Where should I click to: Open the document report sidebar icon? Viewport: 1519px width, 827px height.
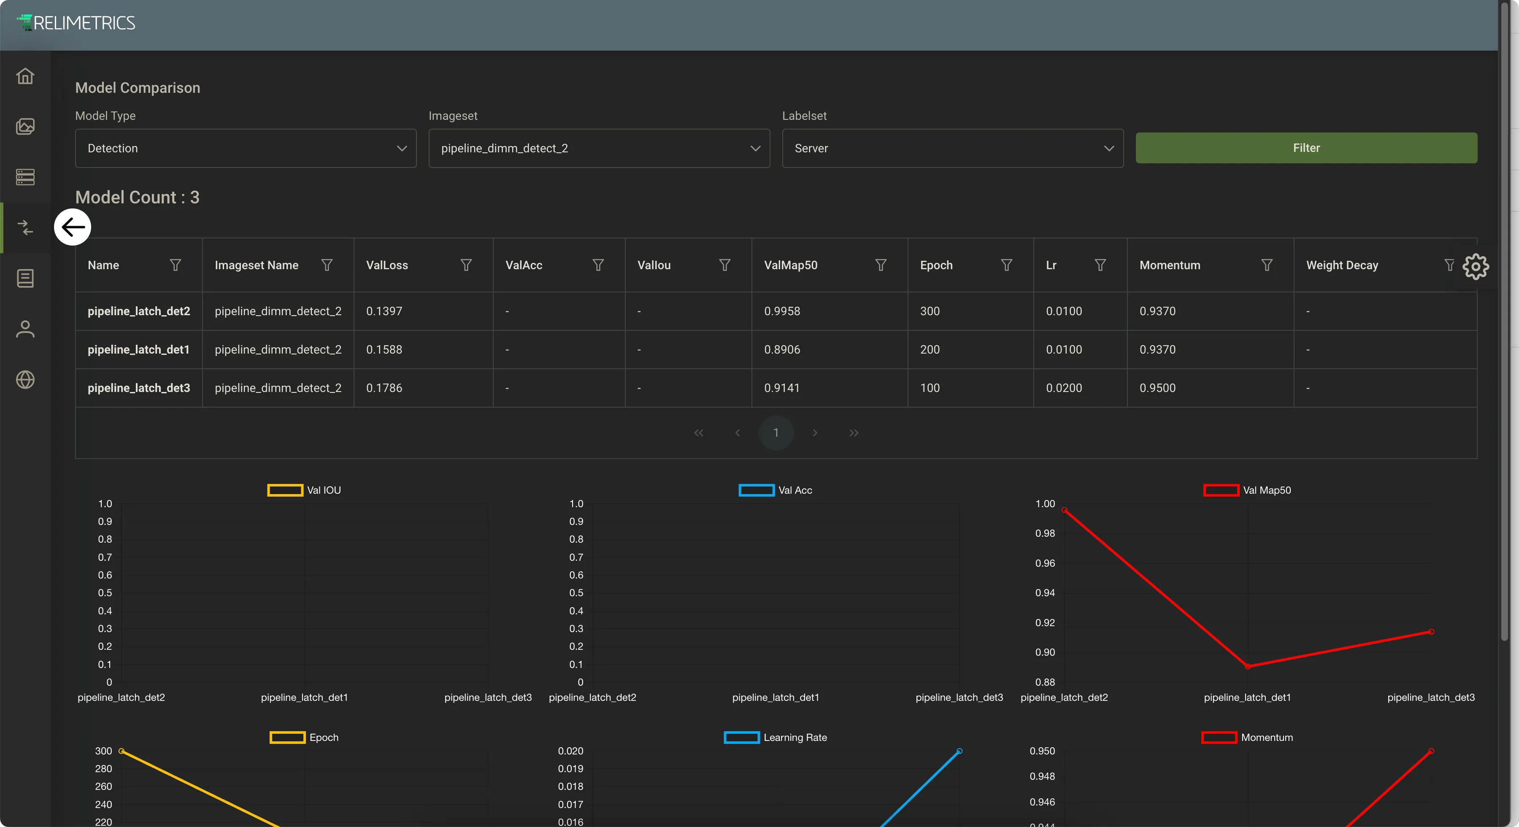point(25,278)
